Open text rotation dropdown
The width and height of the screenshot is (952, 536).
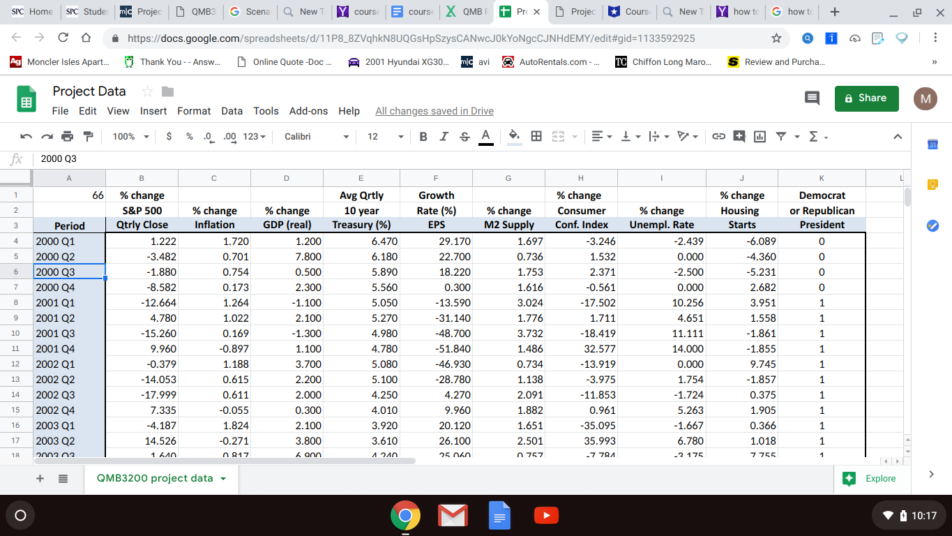tap(687, 137)
